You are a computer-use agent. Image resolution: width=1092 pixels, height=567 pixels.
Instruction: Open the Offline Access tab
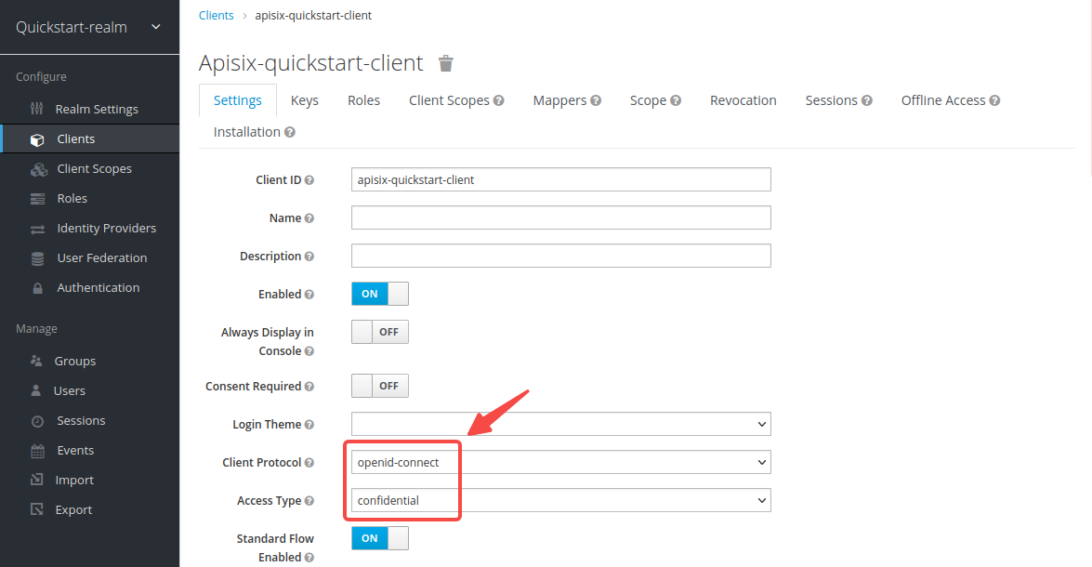coord(943,100)
